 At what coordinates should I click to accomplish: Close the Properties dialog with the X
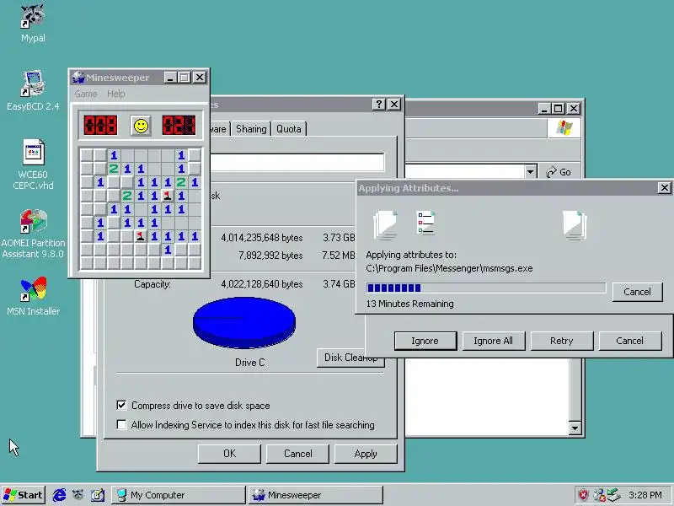[394, 105]
